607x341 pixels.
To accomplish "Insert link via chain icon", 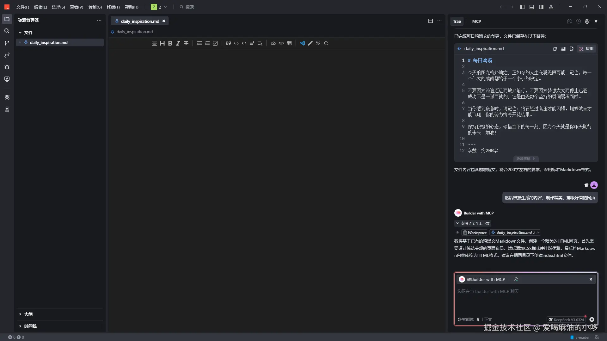I will pos(281,43).
